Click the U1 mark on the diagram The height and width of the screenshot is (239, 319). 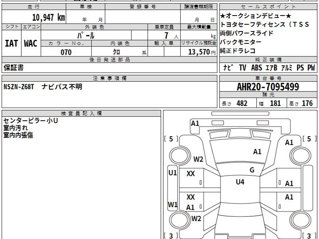173,173
